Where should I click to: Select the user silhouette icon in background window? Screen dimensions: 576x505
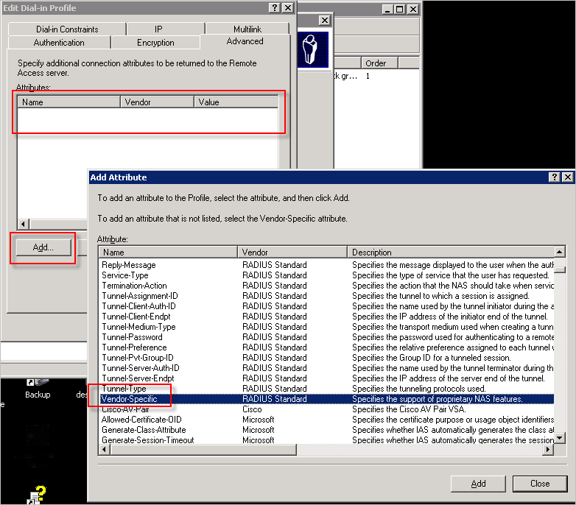click(312, 49)
